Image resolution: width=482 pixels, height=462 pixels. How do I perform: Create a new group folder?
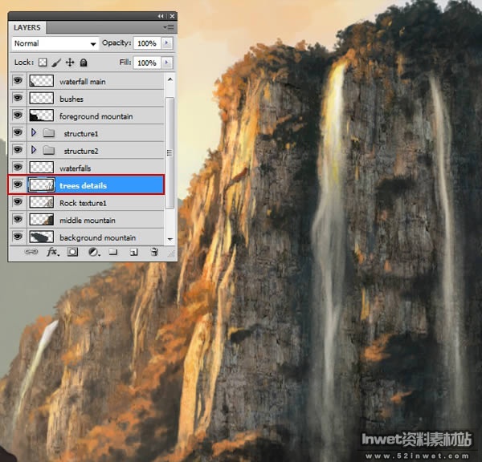coord(113,252)
